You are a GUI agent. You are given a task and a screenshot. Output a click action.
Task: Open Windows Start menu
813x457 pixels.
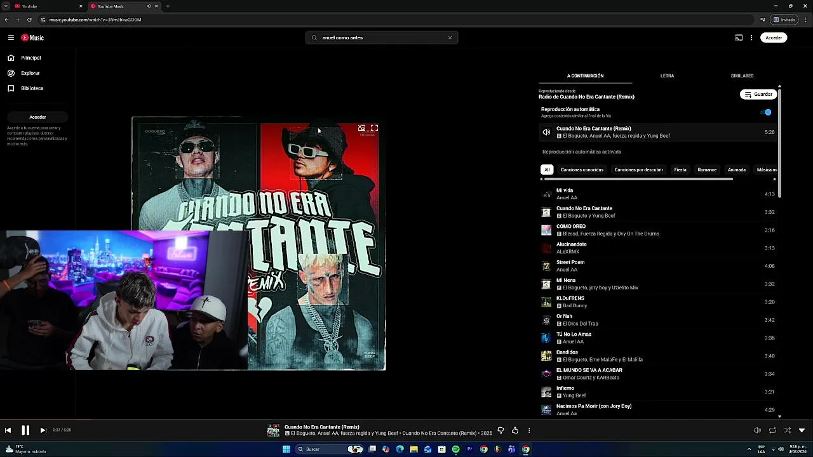286,449
